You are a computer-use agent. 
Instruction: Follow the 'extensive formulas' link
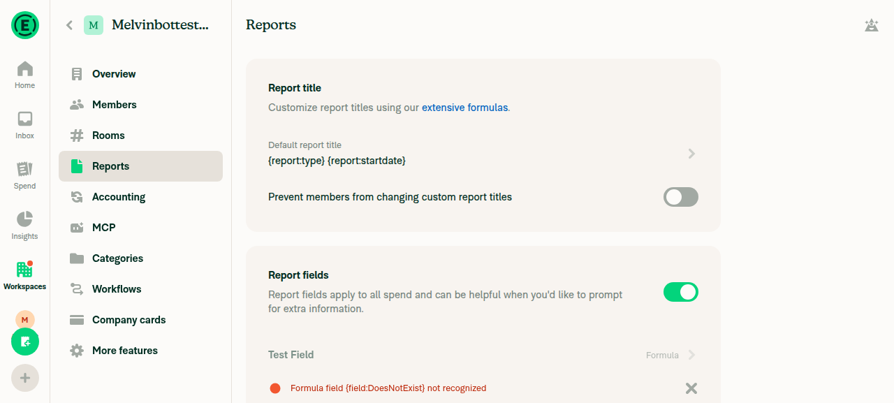464,108
